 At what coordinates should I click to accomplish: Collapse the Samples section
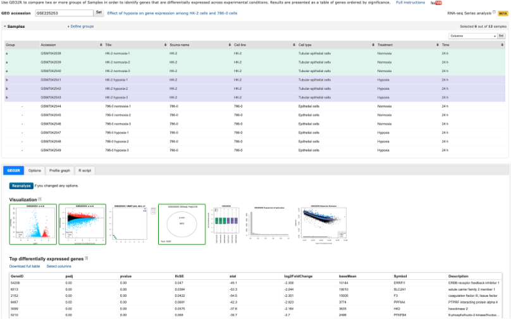pyautogui.click(x=14, y=27)
